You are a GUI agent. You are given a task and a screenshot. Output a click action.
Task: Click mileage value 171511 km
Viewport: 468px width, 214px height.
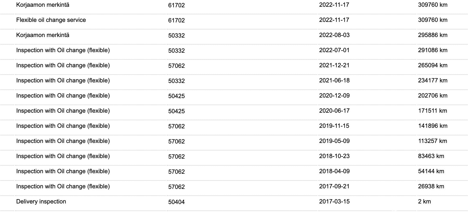tap(433, 111)
